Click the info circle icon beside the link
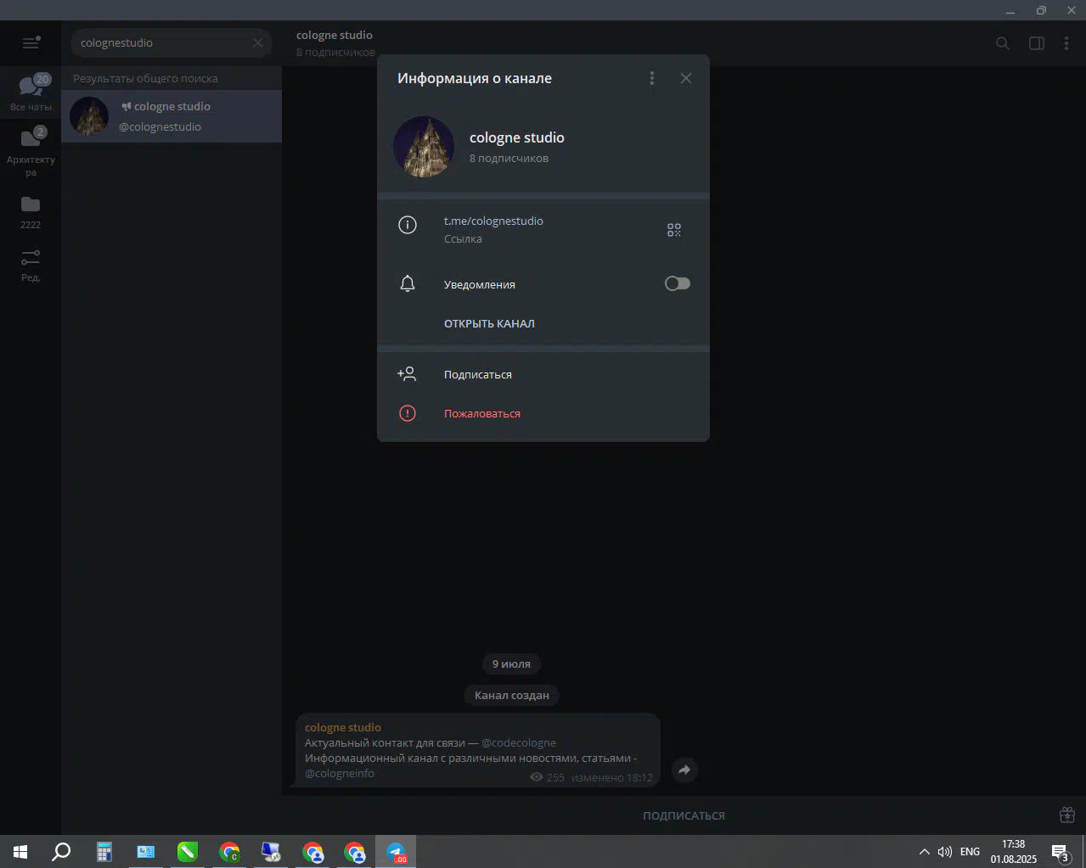This screenshot has height=868, width=1086. 408,225
